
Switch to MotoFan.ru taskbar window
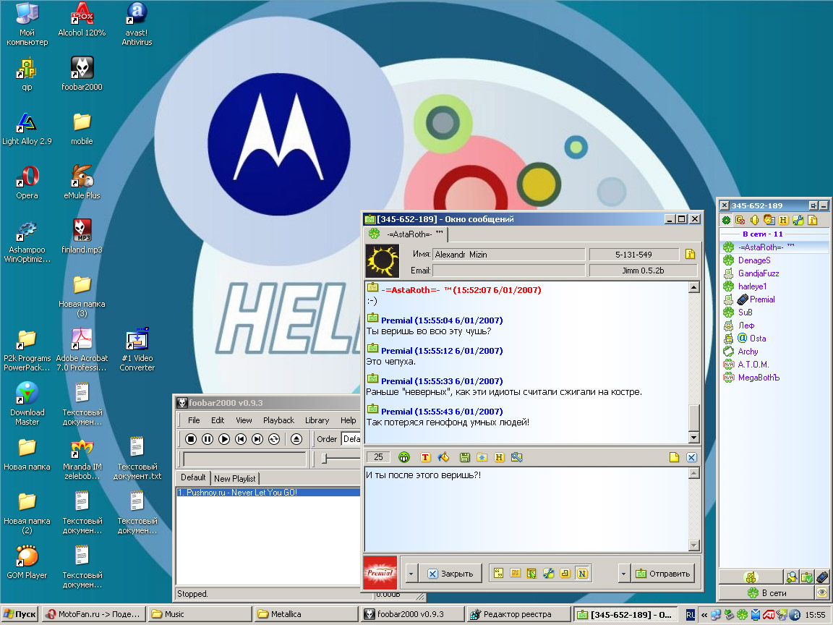(93, 614)
